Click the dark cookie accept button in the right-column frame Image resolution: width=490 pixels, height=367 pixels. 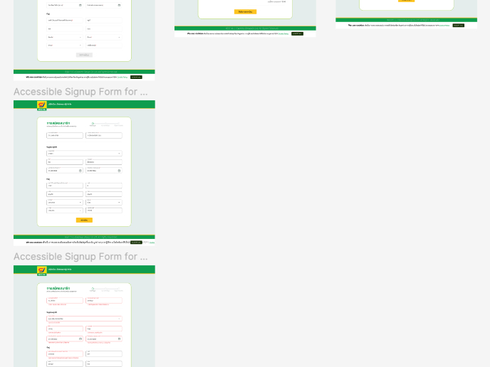click(x=459, y=26)
